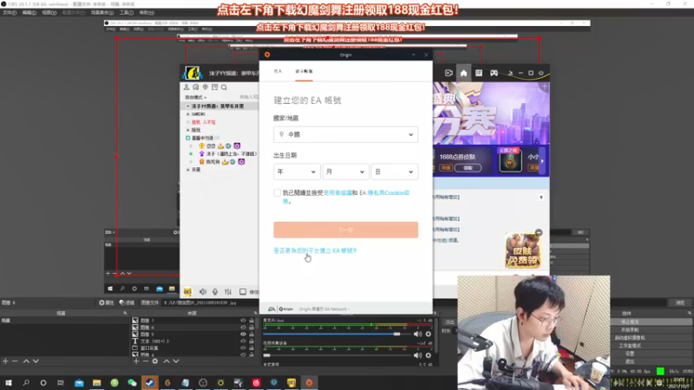
Task: Toggle the lock on the 图像 7 source
Action: (252, 321)
